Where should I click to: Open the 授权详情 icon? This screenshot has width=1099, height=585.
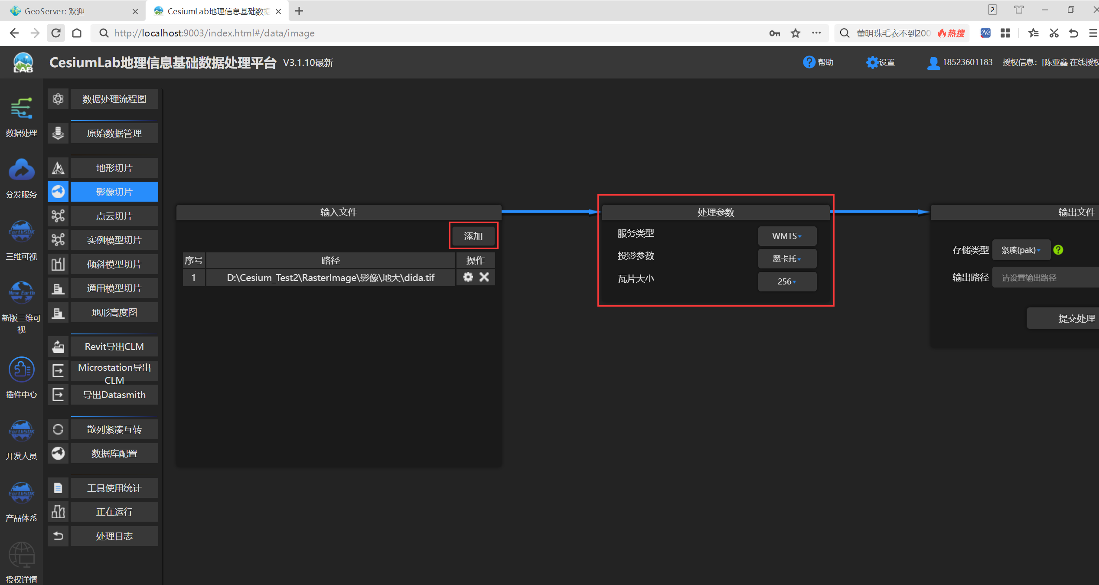tap(21, 555)
